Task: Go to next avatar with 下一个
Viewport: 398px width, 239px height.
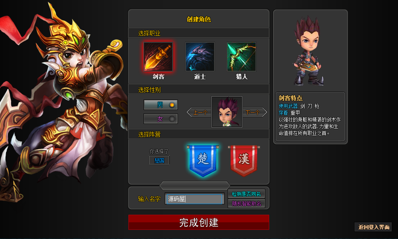Action: pyautogui.click(x=254, y=112)
